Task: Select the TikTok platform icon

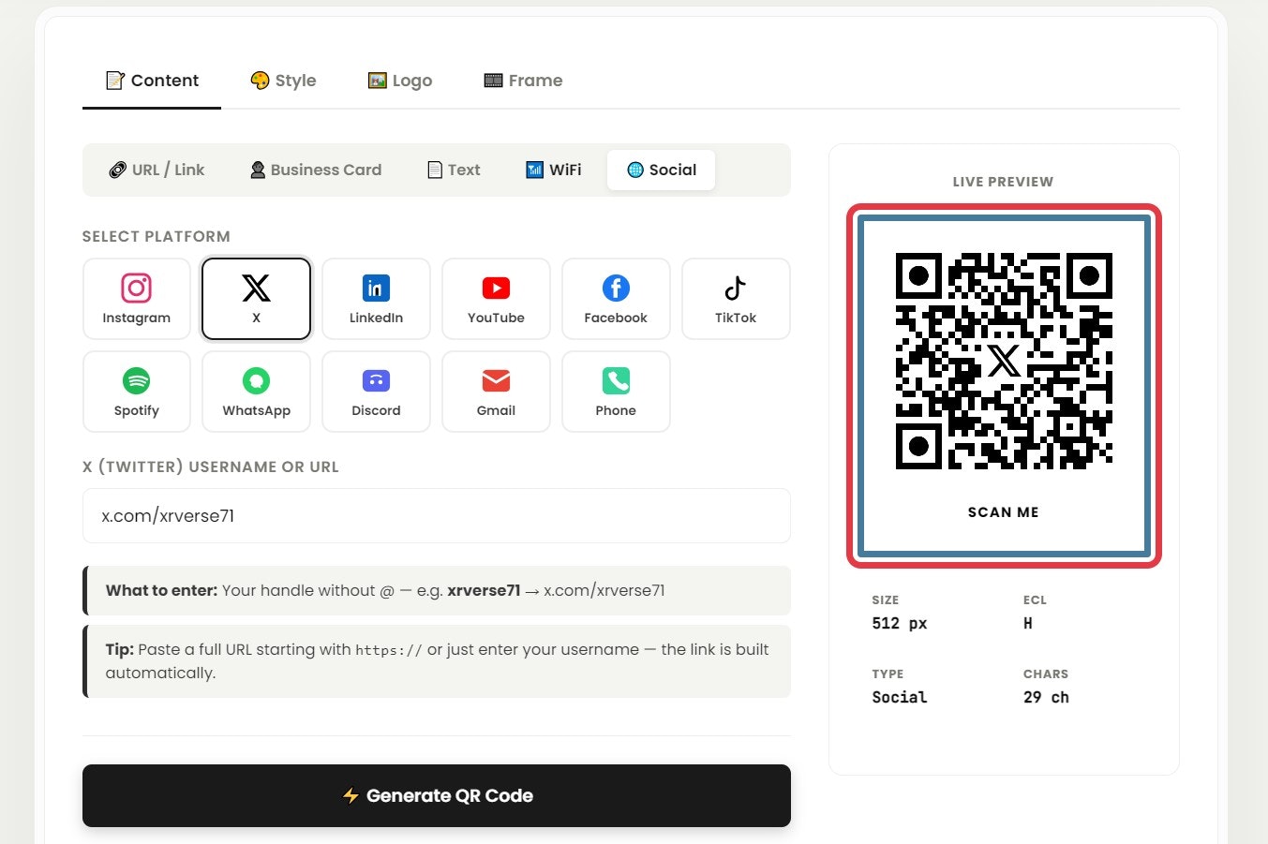Action: click(736, 298)
